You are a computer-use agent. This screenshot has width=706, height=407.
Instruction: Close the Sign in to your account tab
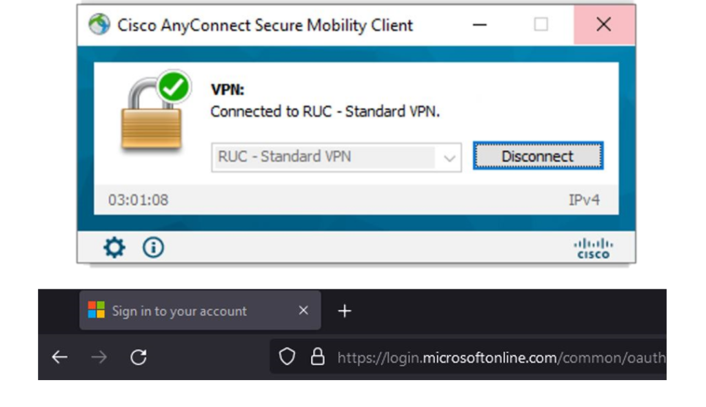[303, 311]
